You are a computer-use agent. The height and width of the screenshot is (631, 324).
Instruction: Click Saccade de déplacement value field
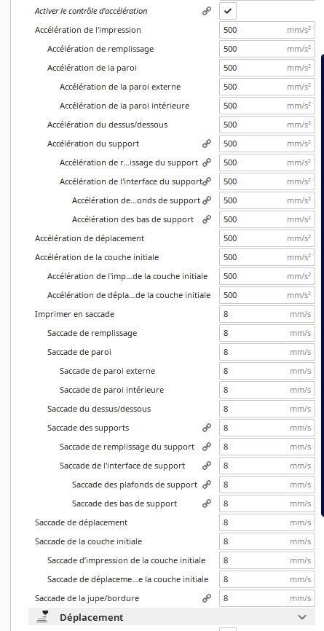(x=267, y=522)
